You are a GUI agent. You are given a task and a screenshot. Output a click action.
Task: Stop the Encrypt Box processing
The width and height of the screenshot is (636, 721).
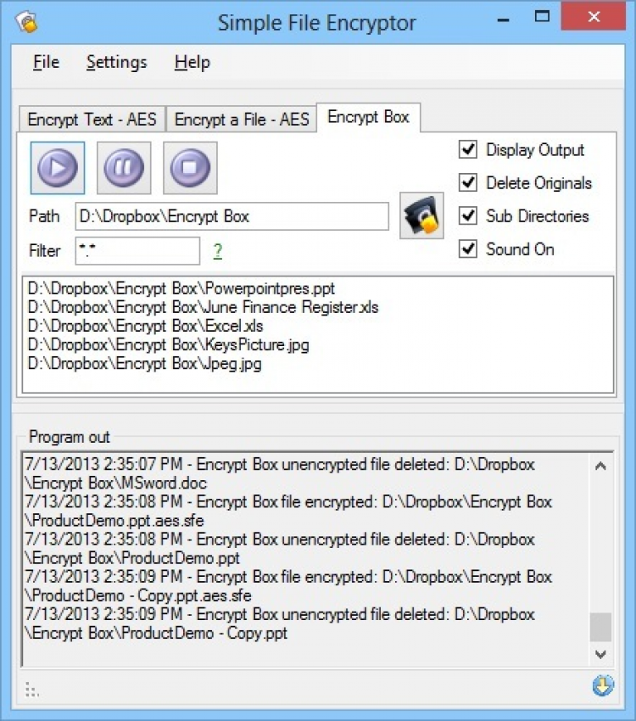[x=190, y=167]
